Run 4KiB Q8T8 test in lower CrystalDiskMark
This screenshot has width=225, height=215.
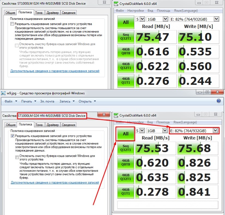pos(125,163)
